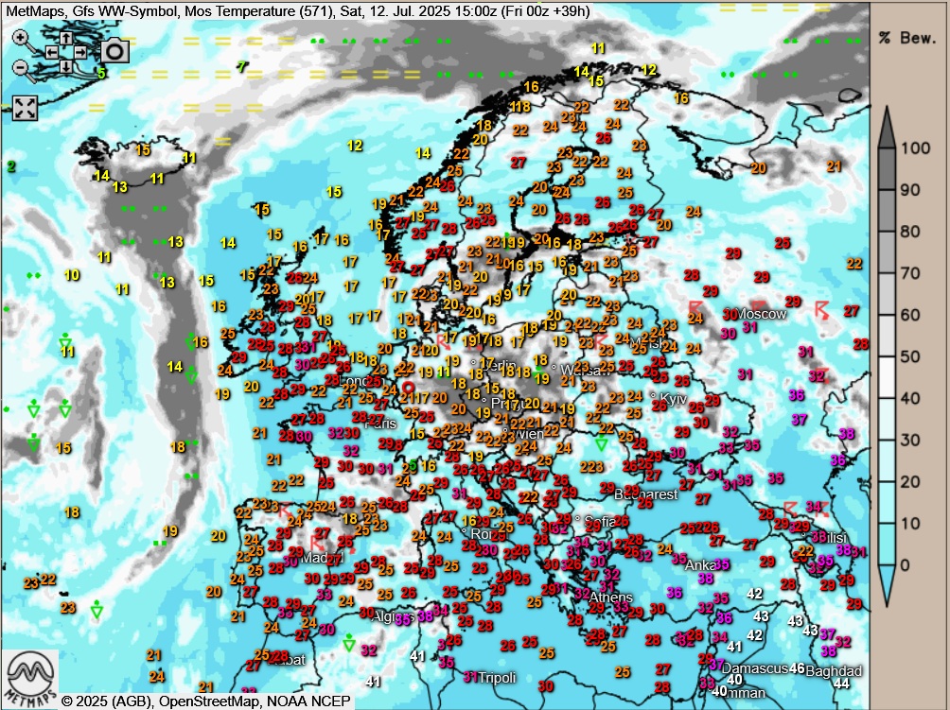
Task: Click the Bucharest city label
Action: pyautogui.click(x=646, y=494)
